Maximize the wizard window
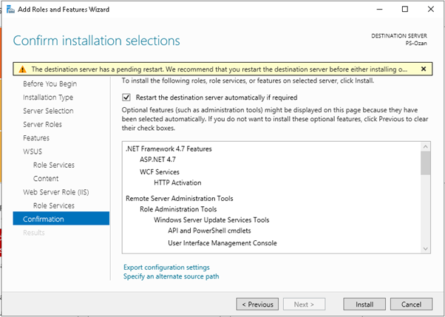445x317 pixels. [404, 9]
